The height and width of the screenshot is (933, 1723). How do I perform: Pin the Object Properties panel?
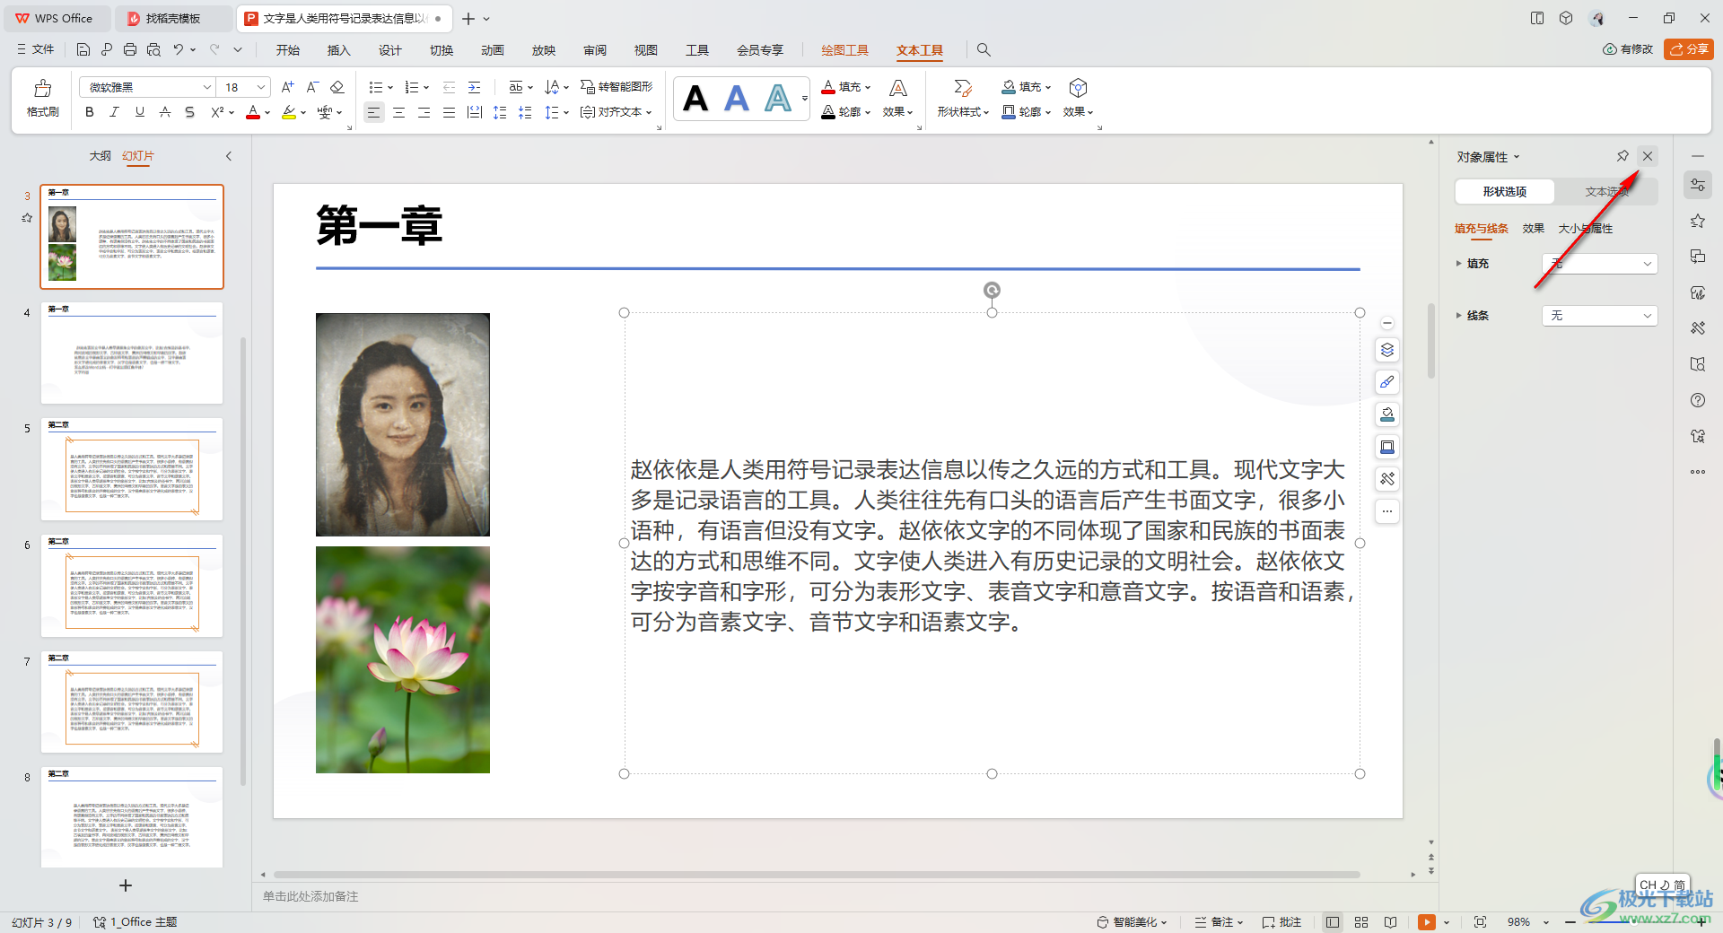pos(1622,156)
